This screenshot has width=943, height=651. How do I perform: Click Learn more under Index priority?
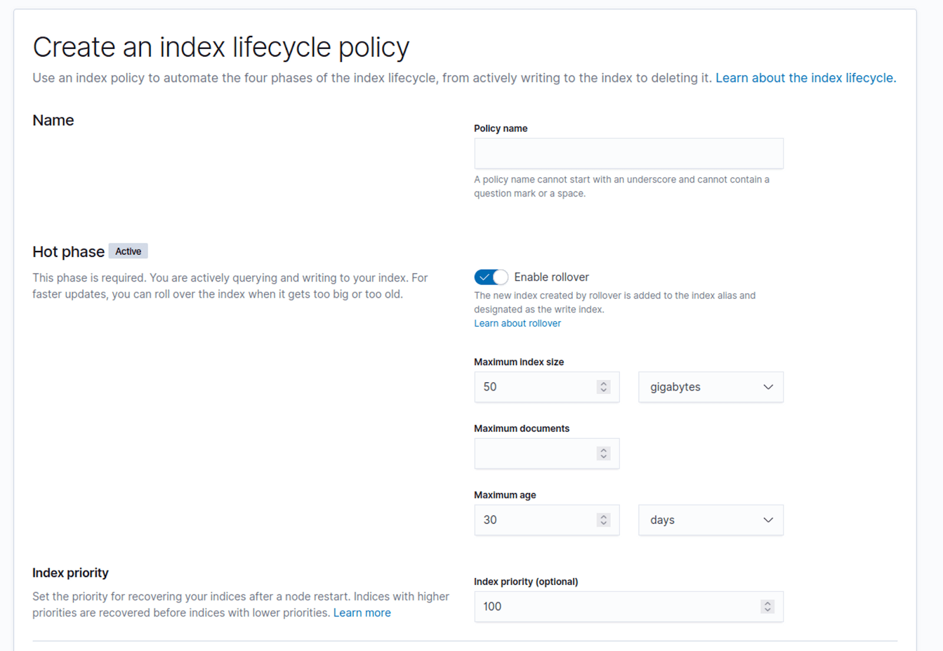click(362, 613)
